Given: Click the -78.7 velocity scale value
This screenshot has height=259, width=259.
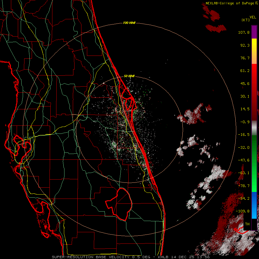Looking at the screenshot, I should pos(244,186).
